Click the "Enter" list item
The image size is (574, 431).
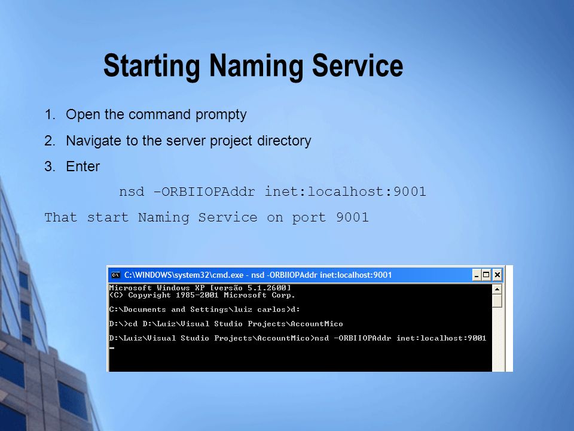(83, 166)
